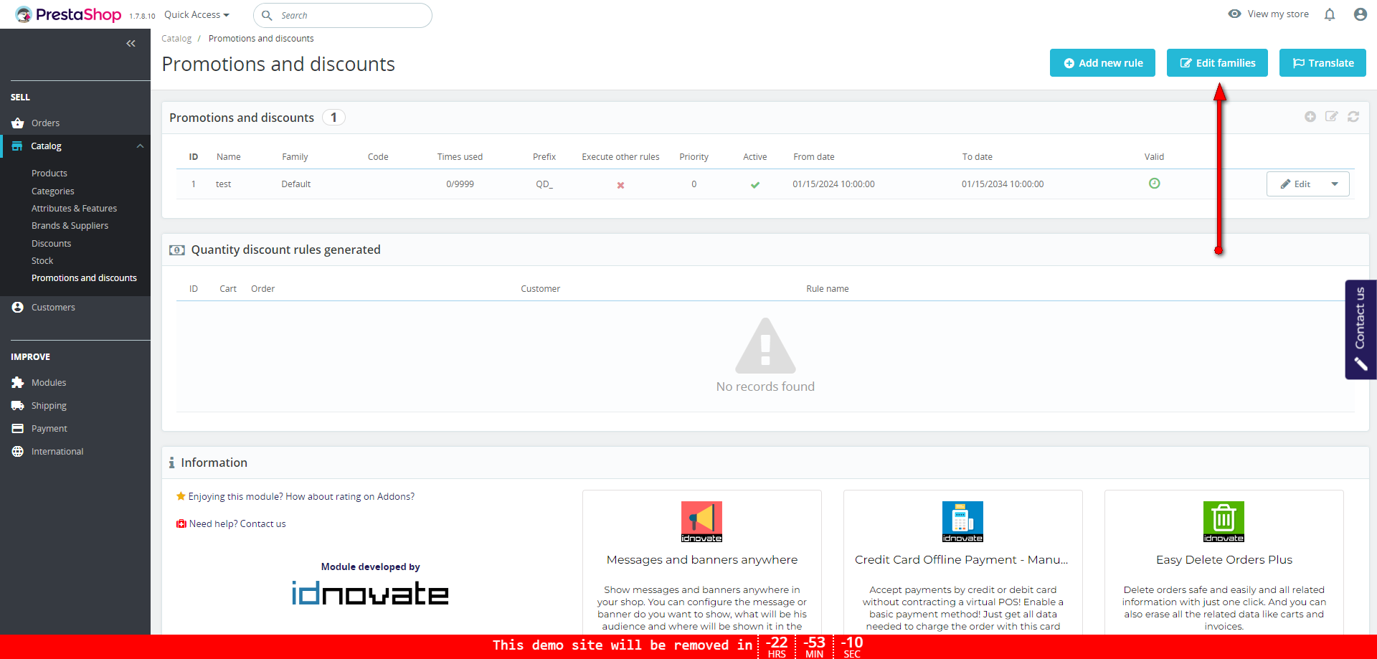Open the Quick Access dropdown
Viewport: 1377px width, 659px height.
click(x=197, y=14)
